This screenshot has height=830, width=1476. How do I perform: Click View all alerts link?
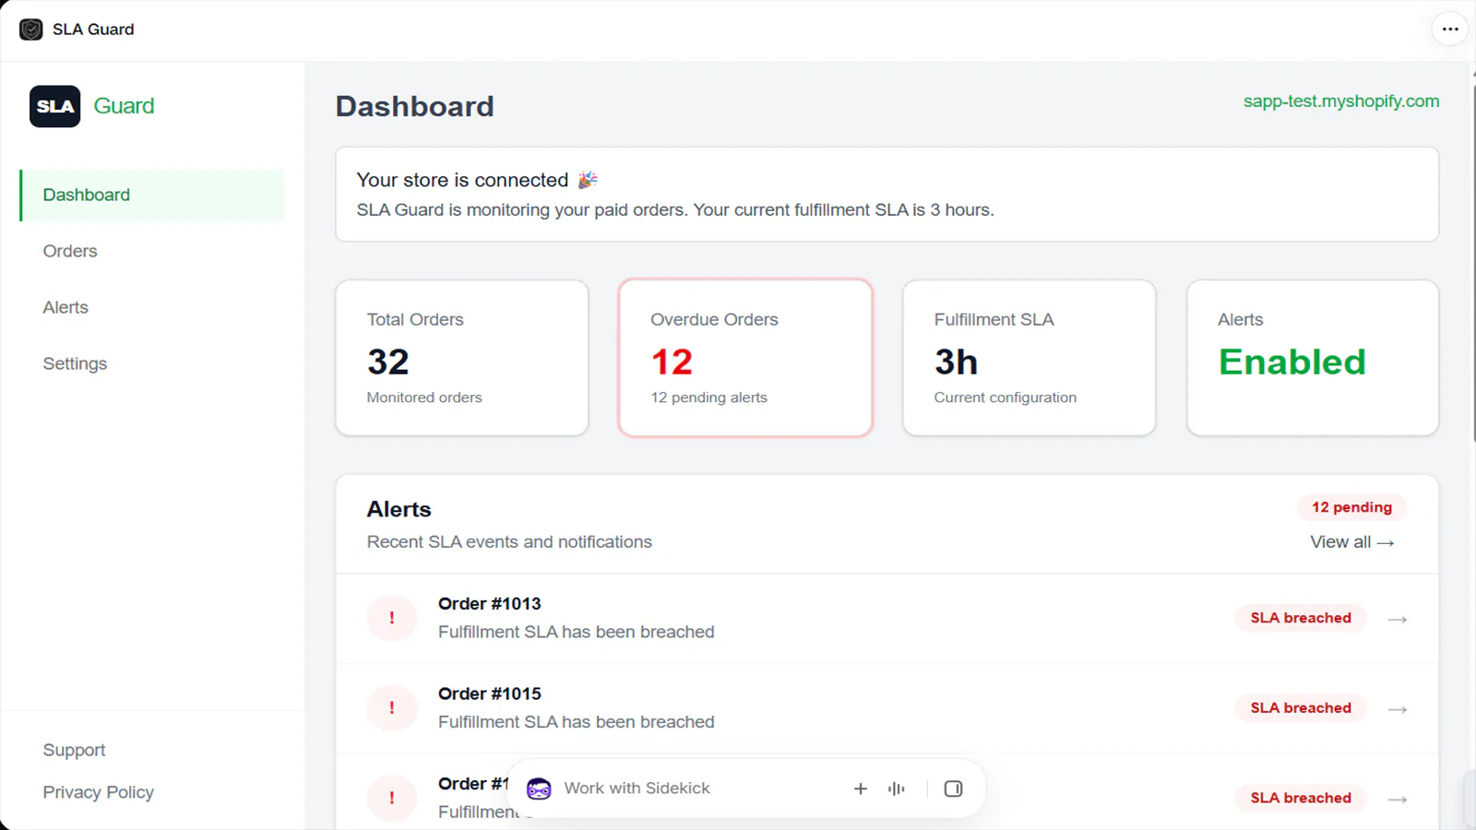[1351, 542]
